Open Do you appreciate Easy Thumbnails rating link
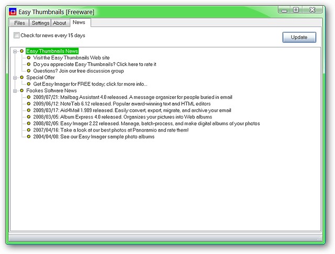Image resolution: width=335 pixels, height=254 pixels. [95, 64]
